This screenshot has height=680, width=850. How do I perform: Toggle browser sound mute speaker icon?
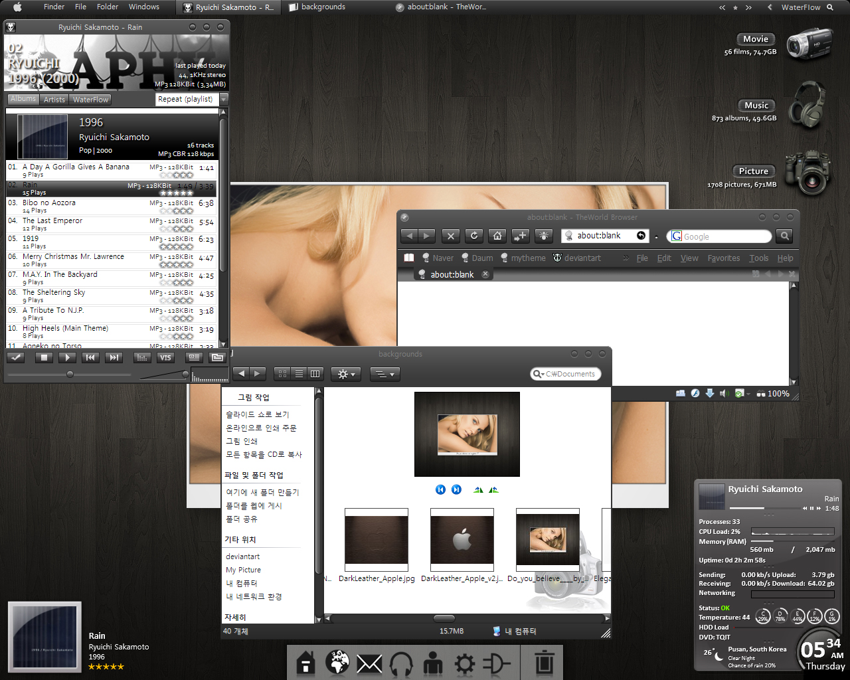point(724,393)
